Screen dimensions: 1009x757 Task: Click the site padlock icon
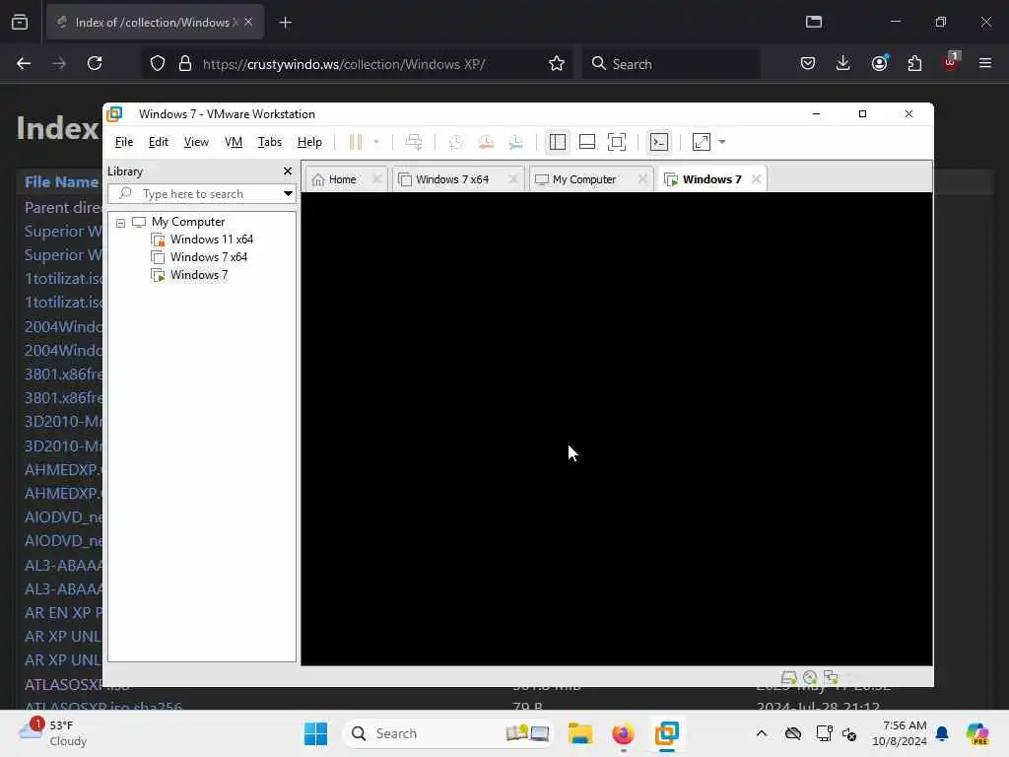click(x=185, y=63)
